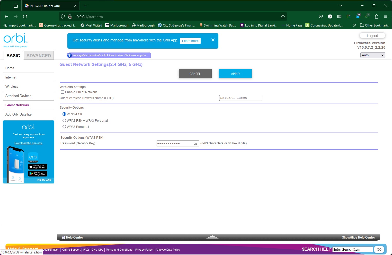Open Import bookmarks bookmark

20,25
